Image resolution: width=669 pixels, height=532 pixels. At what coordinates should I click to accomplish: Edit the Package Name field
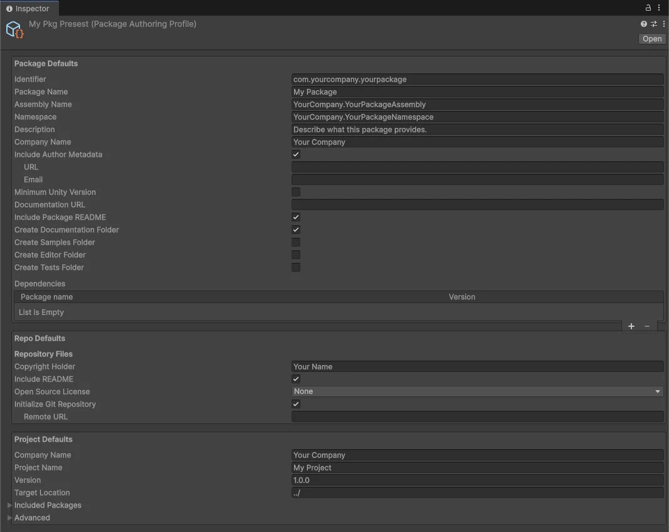pos(477,92)
